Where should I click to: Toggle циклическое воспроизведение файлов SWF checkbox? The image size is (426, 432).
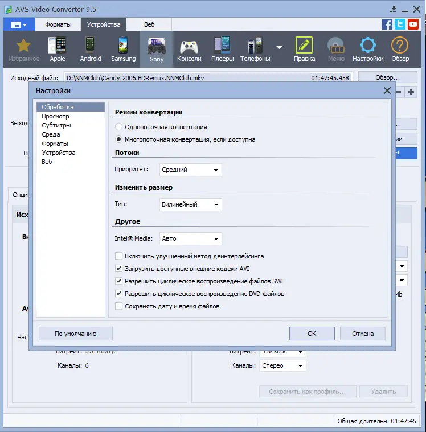pos(118,281)
